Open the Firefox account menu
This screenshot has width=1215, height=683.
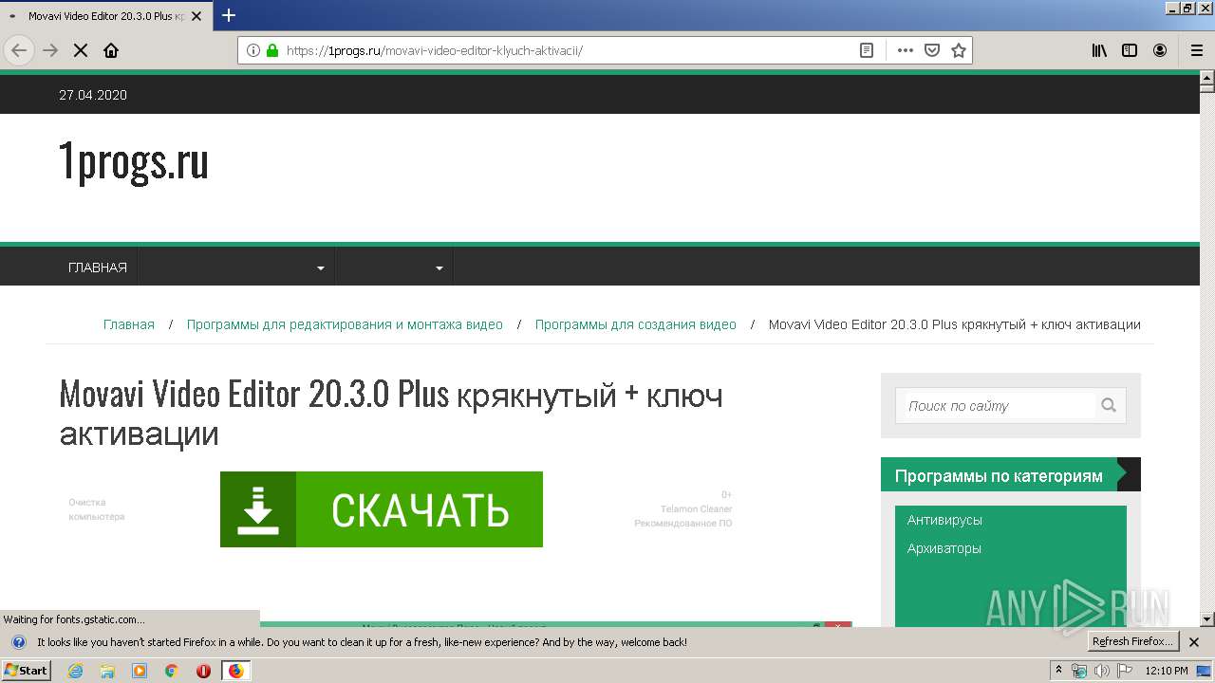[1160, 50]
